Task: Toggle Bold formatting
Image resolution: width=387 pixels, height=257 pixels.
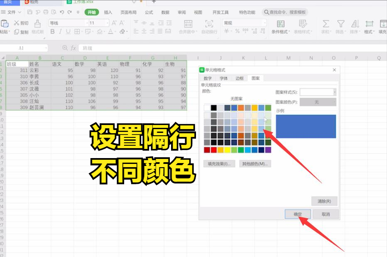Action: click(x=52, y=31)
